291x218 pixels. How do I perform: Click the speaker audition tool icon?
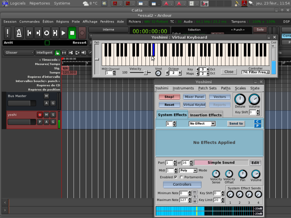[x=84, y=53]
